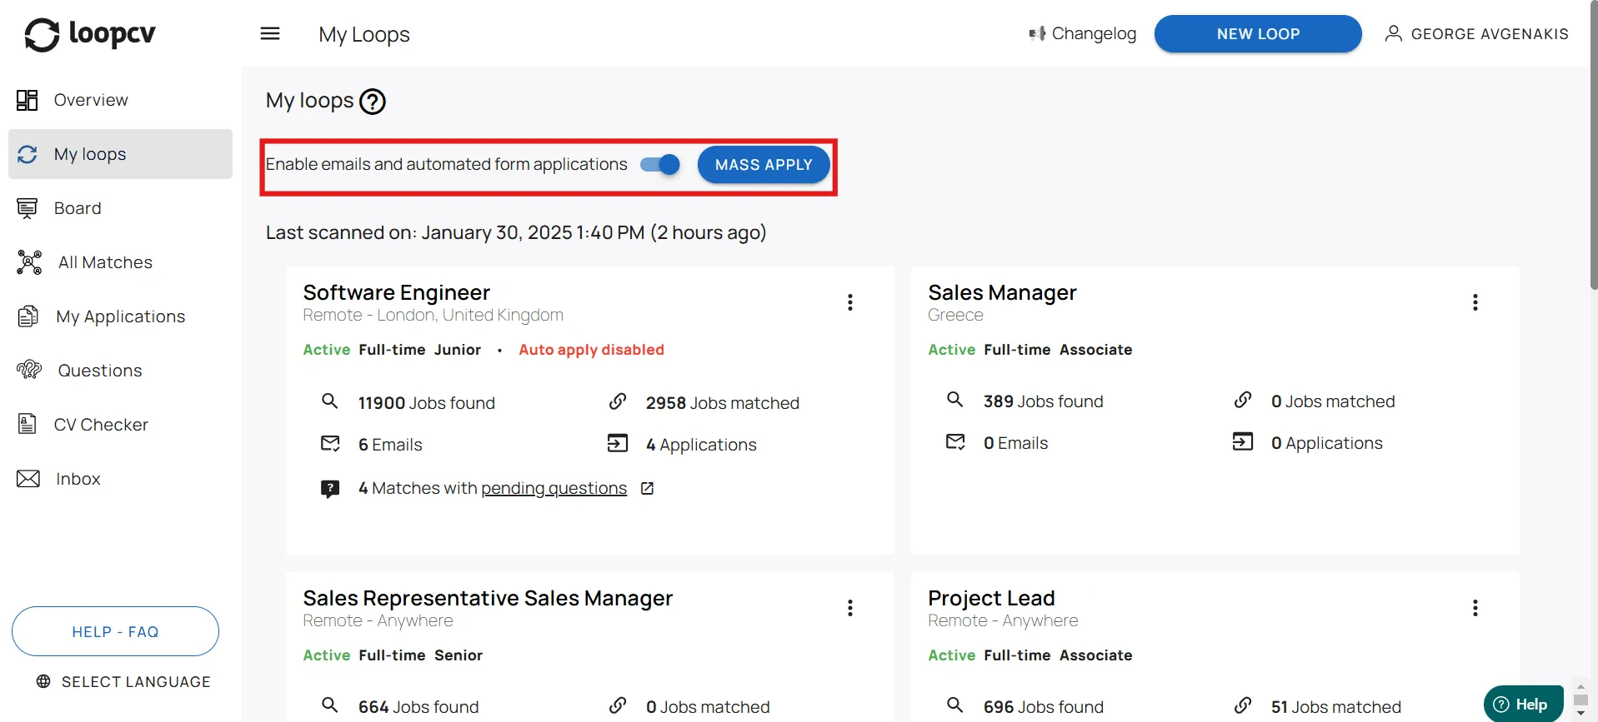
Task: Open the Changelog link
Action: (1082, 33)
